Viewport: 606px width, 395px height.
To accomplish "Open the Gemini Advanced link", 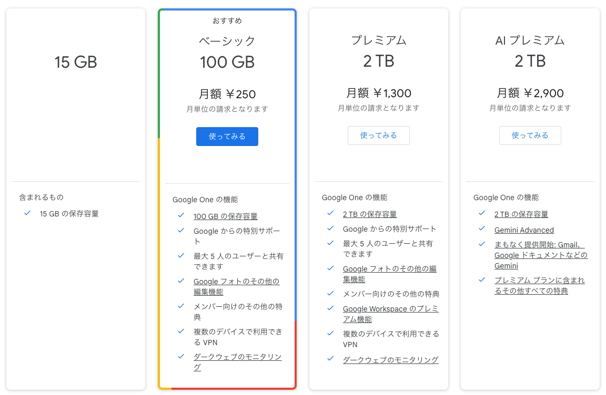I will [524, 230].
